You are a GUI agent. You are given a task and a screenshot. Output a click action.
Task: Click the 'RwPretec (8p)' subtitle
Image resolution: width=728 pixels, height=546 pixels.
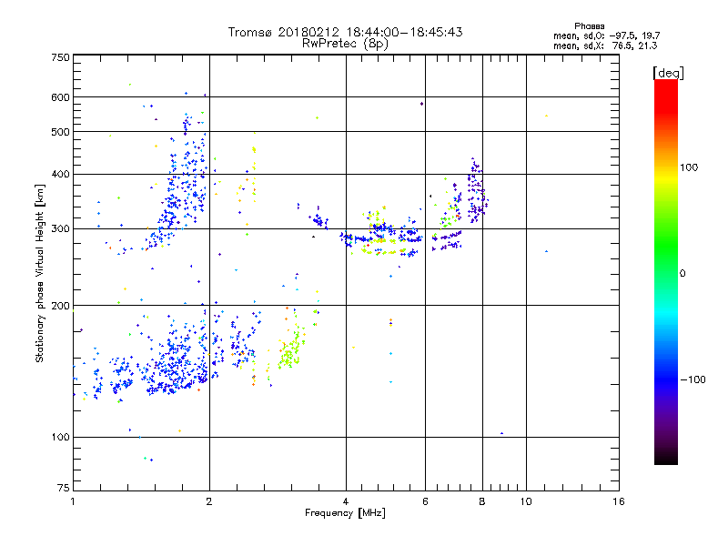tap(345, 44)
